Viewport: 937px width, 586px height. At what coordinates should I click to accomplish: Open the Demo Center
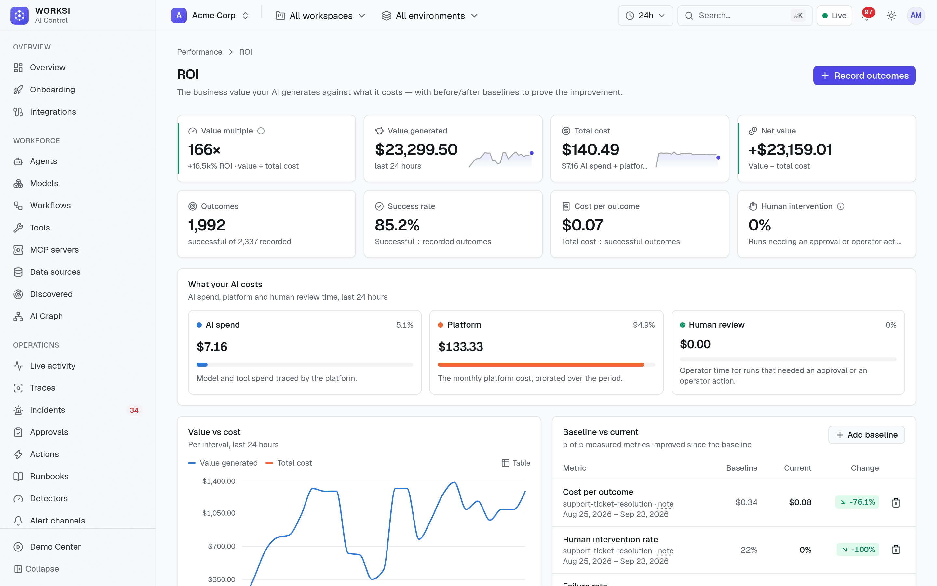pyautogui.click(x=77, y=547)
